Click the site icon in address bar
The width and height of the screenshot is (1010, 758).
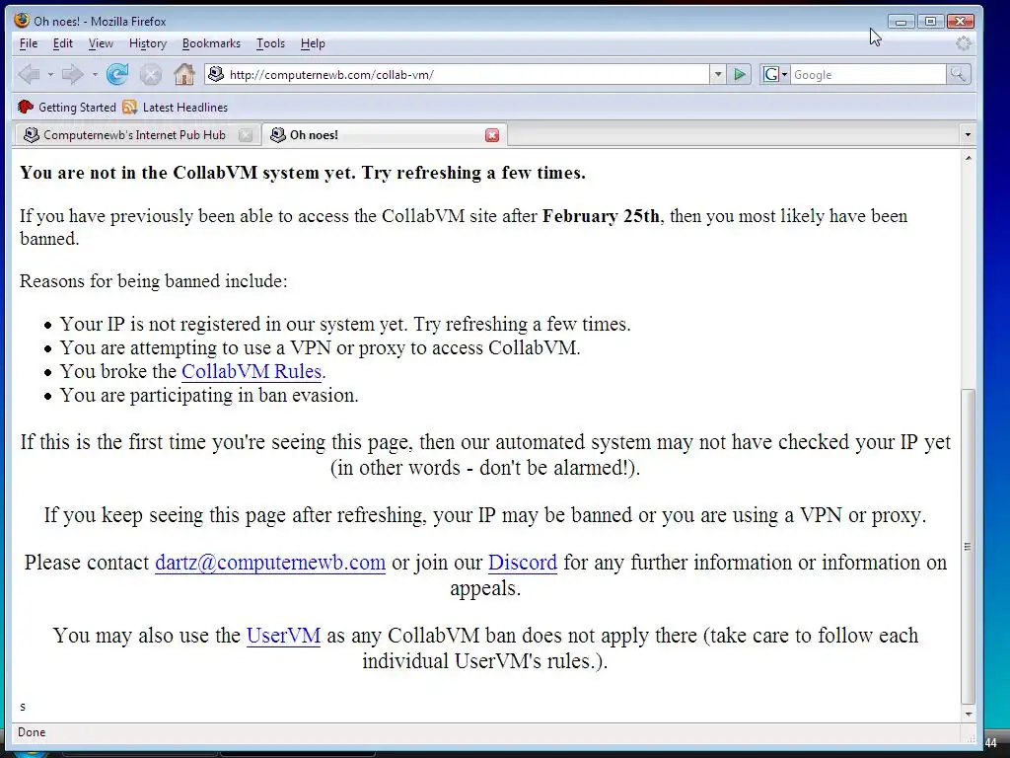(216, 74)
